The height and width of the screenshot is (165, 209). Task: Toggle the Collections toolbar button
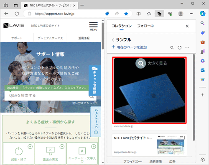[159, 14]
